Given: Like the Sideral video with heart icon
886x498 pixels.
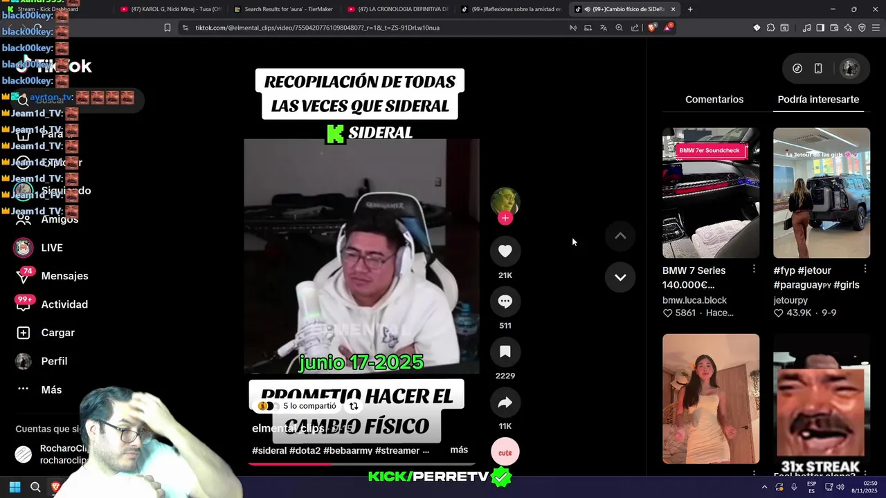Looking at the screenshot, I should pos(505,251).
